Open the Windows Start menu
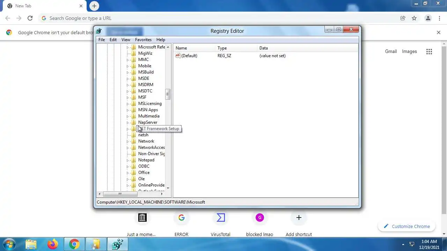 9,244
